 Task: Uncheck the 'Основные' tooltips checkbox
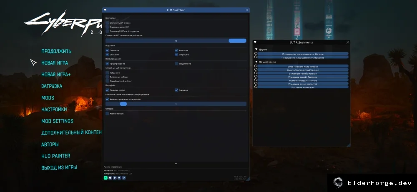click(x=107, y=50)
